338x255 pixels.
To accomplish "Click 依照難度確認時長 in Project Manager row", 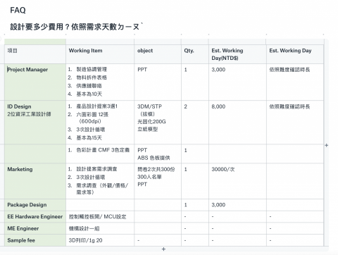I will (289, 70).
